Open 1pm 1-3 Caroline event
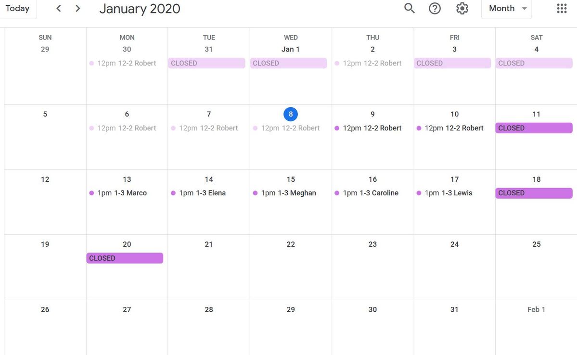Image resolution: width=577 pixels, height=355 pixels. click(x=367, y=193)
